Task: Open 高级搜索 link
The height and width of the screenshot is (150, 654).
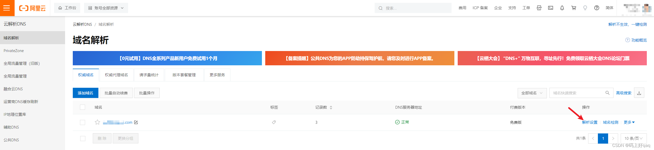Action: click(x=624, y=93)
